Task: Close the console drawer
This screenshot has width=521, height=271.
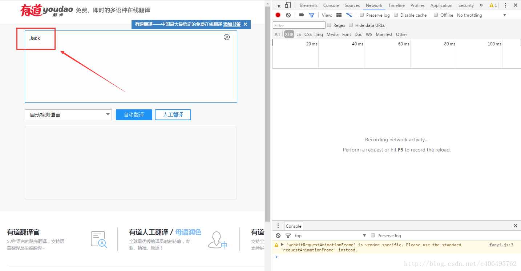Action: tap(515, 226)
